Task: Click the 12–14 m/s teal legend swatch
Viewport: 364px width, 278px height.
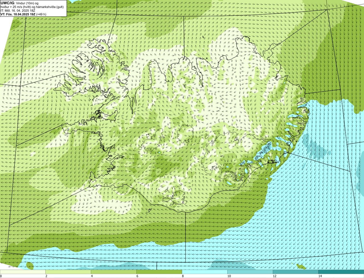Action: click(x=296, y=272)
